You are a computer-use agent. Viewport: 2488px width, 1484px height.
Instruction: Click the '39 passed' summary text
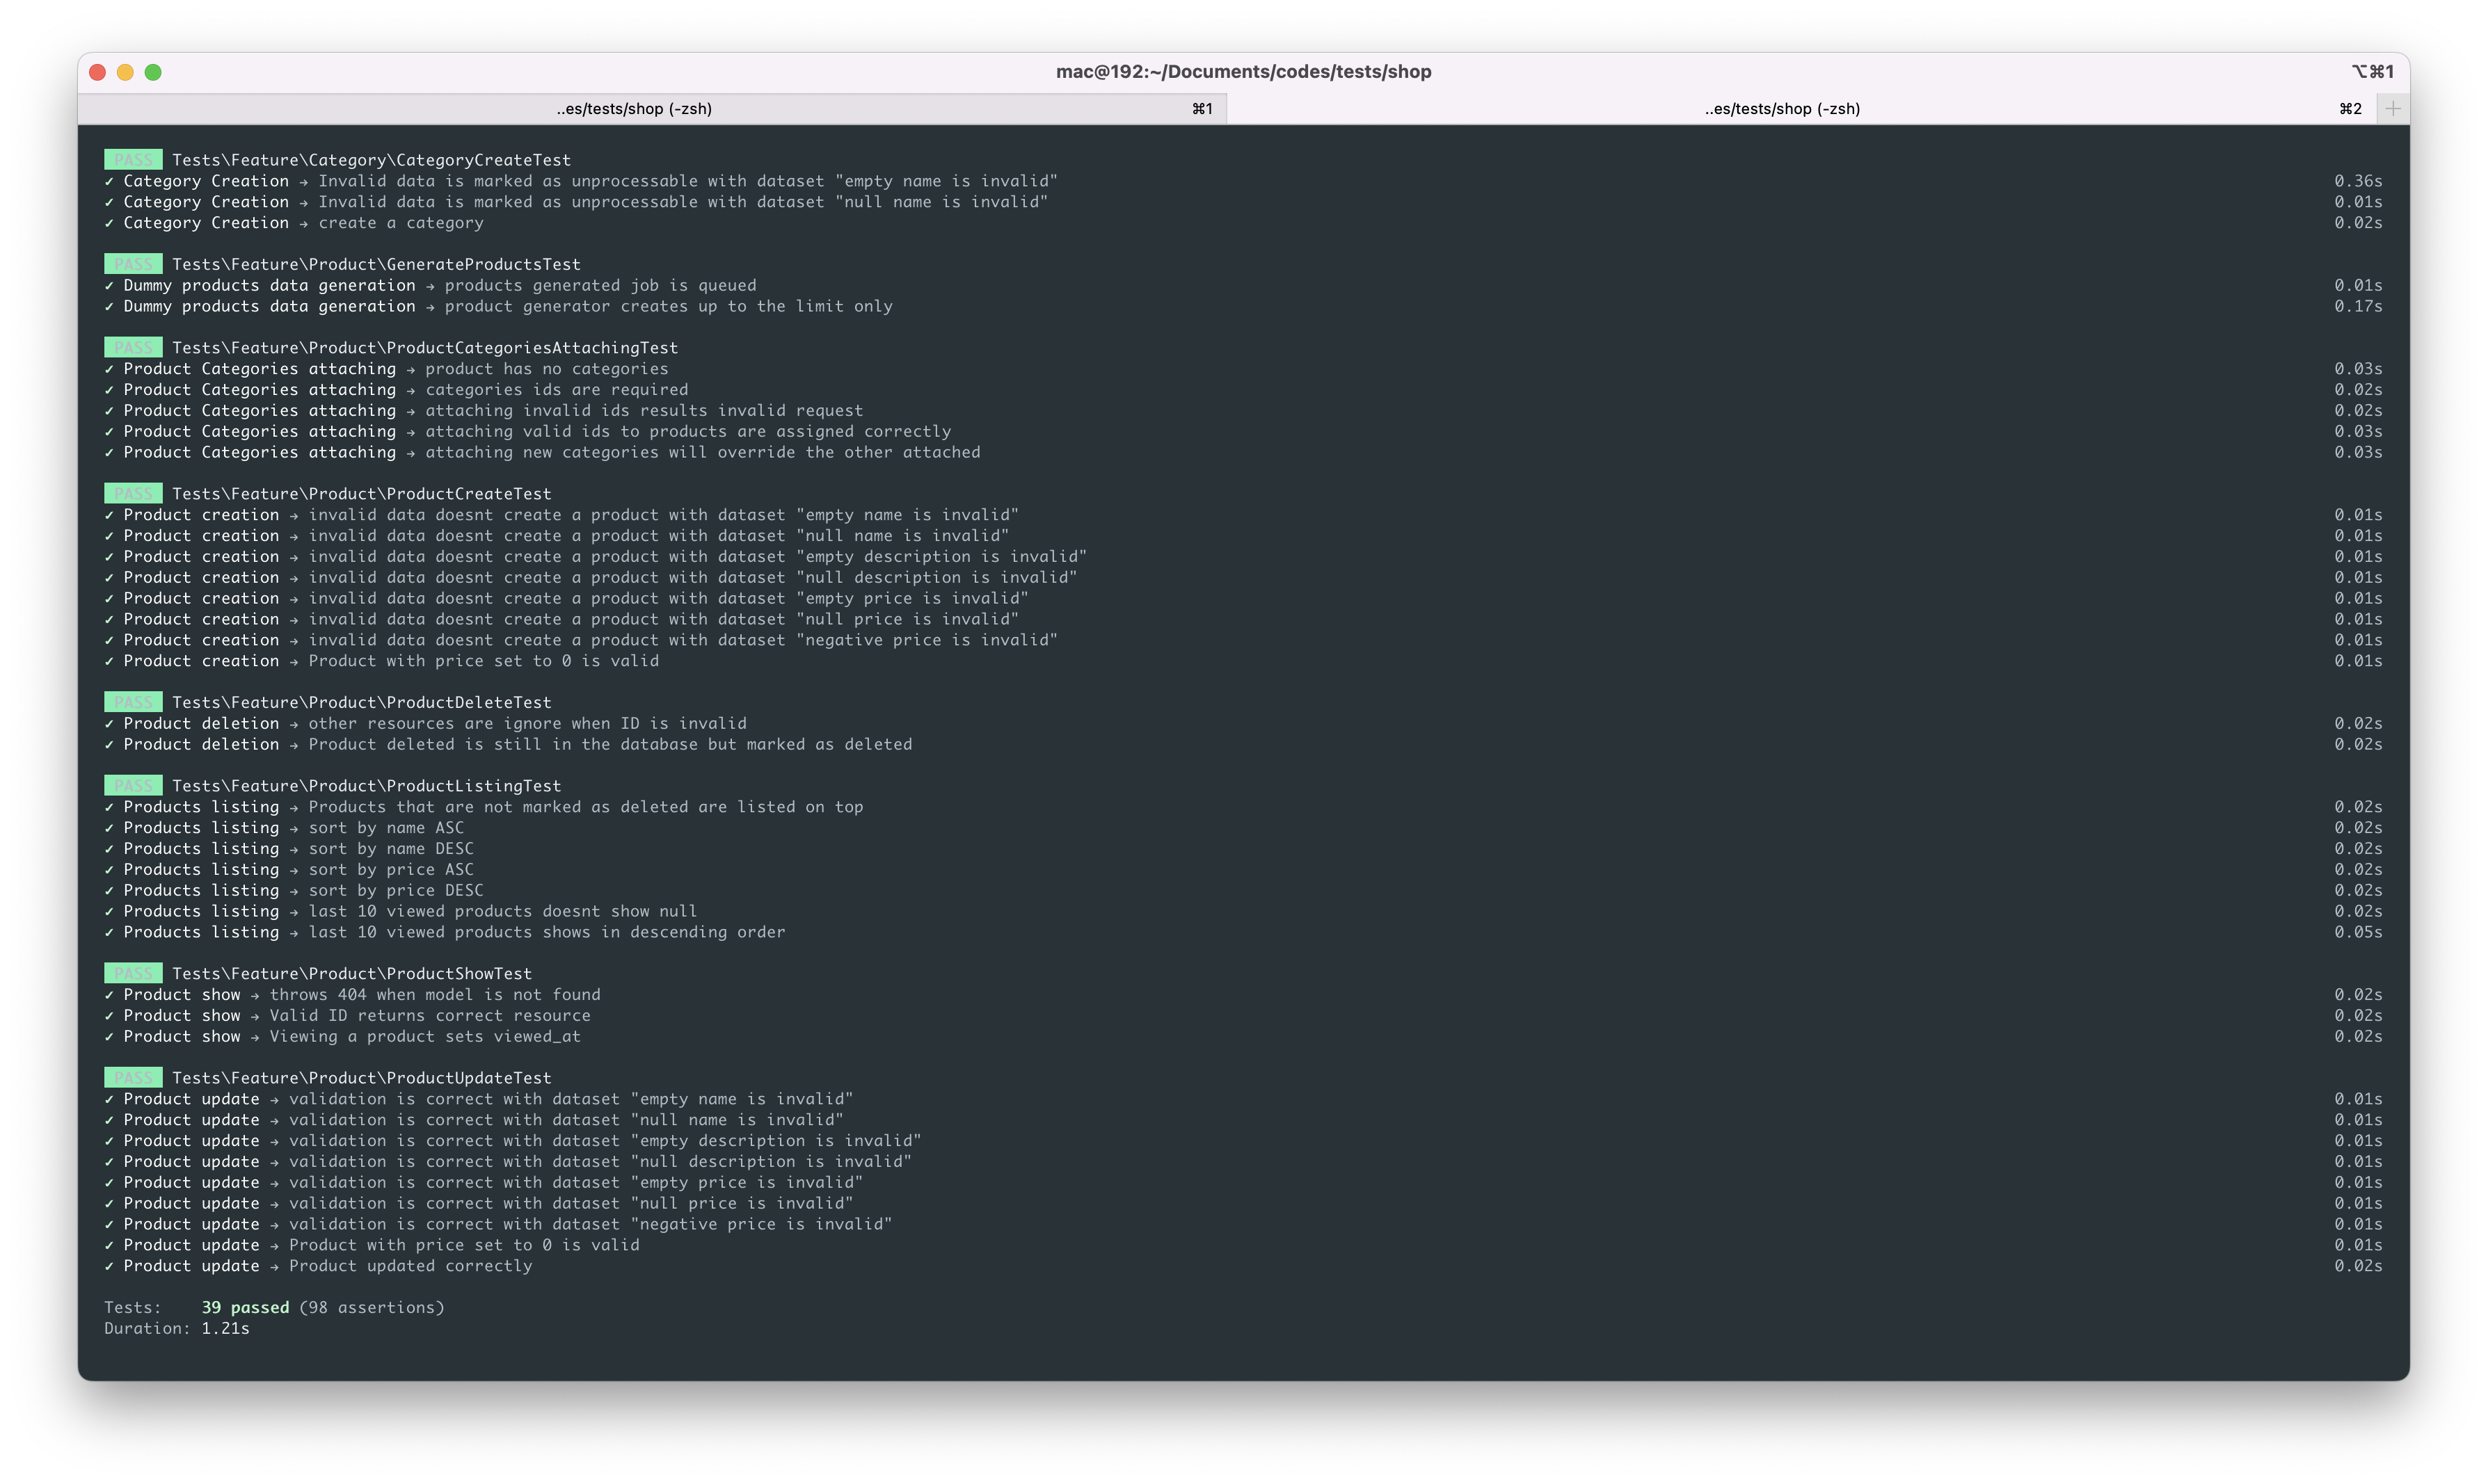[245, 1308]
